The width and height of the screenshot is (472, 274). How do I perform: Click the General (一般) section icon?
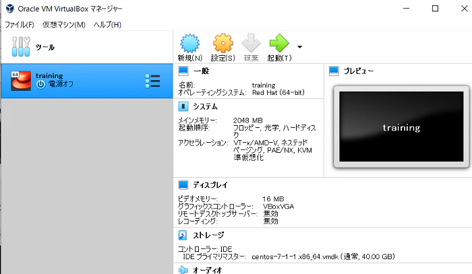click(183, 71)
